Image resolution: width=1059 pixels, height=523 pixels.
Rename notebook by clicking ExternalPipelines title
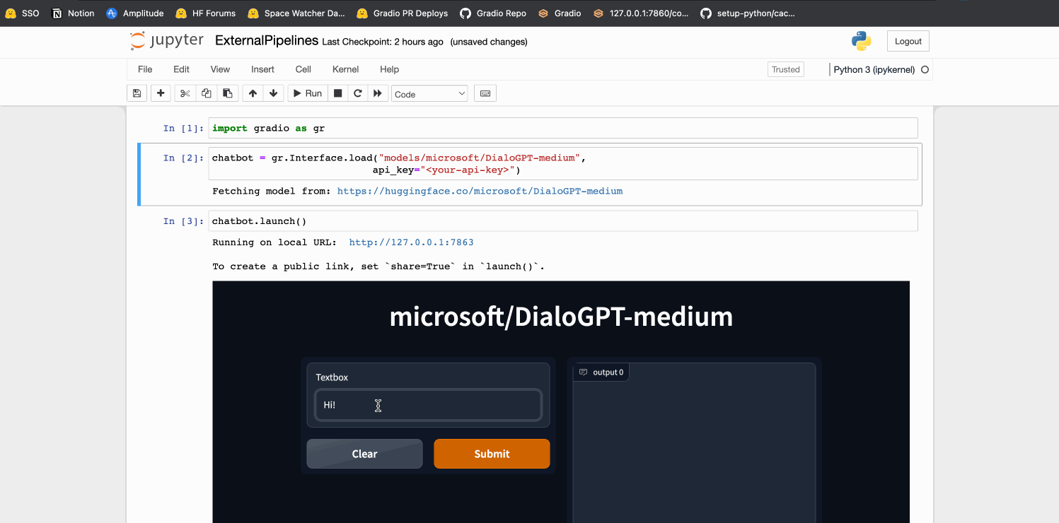[267, 40]
